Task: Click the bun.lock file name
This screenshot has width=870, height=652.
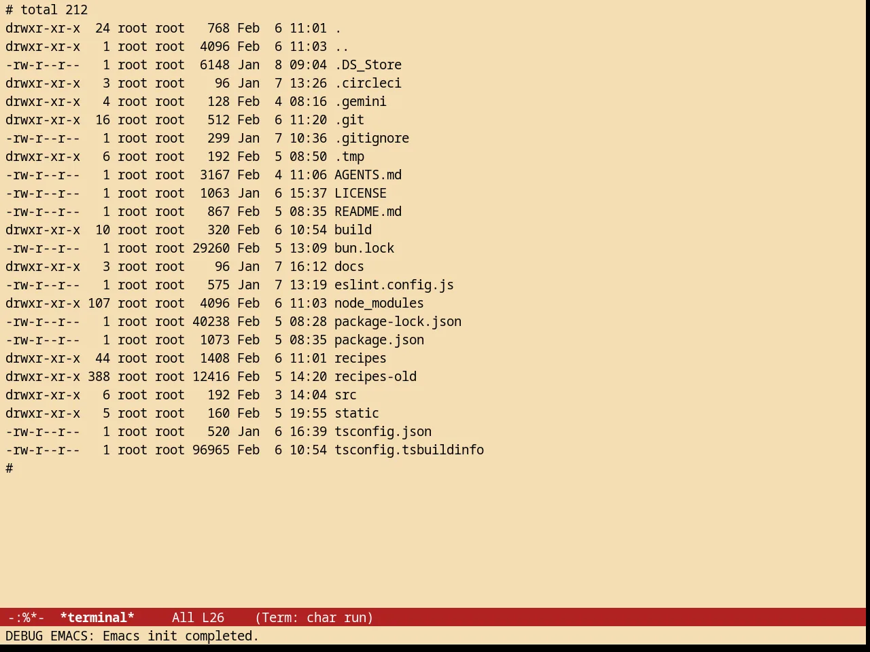Action: 364,248
